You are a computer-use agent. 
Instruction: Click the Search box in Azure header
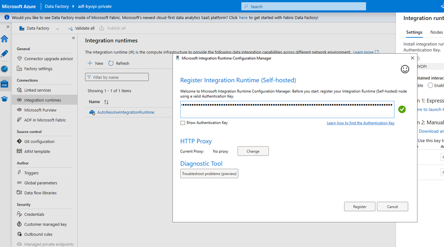click(x=303, y=7)
